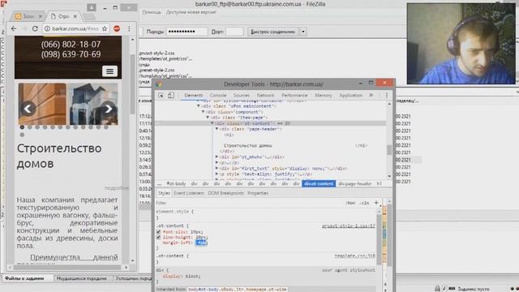Open the red adblock extension icon
This screenshot has width=519, height=292.
117,29
